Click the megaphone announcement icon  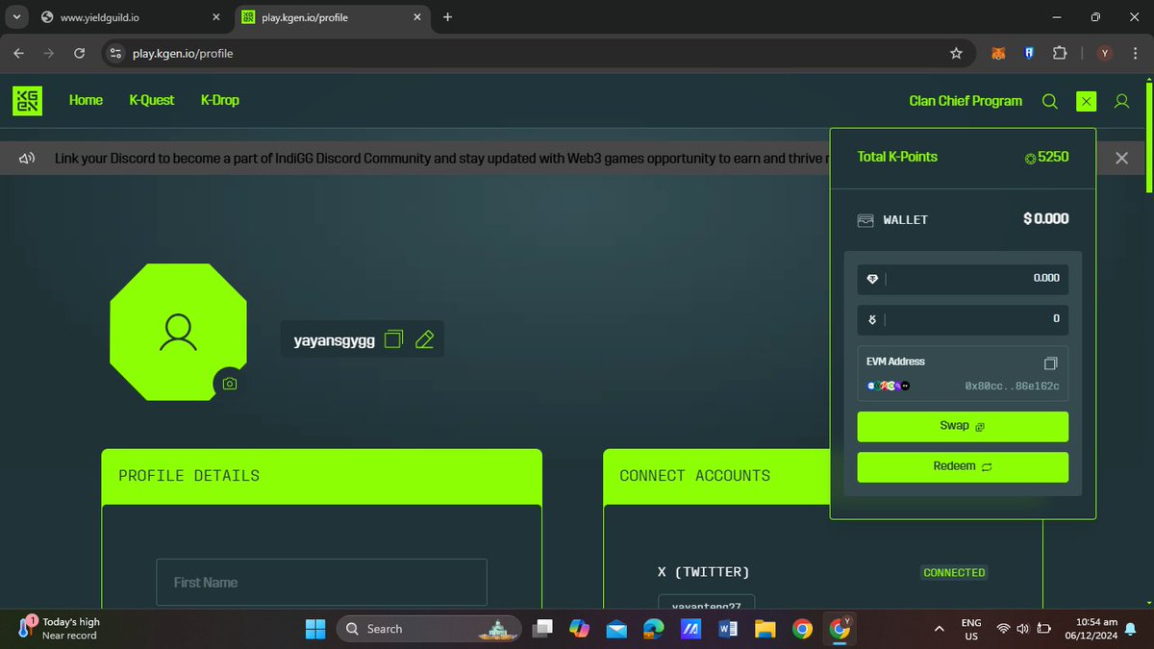[27, 159]
